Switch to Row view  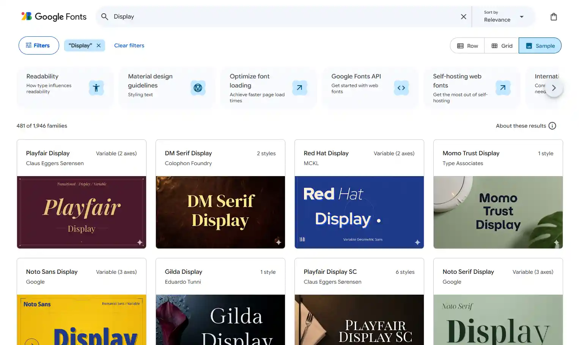(467, 46)
